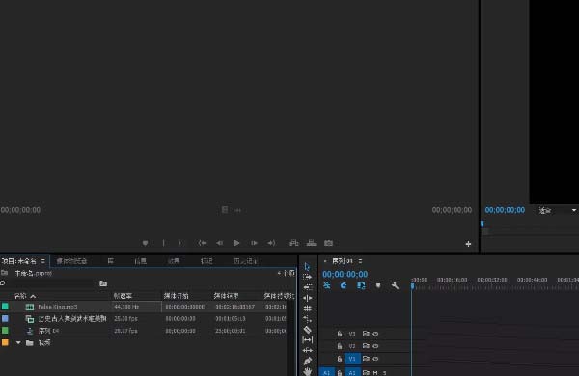Go to Out point in Source monitor

271,243
